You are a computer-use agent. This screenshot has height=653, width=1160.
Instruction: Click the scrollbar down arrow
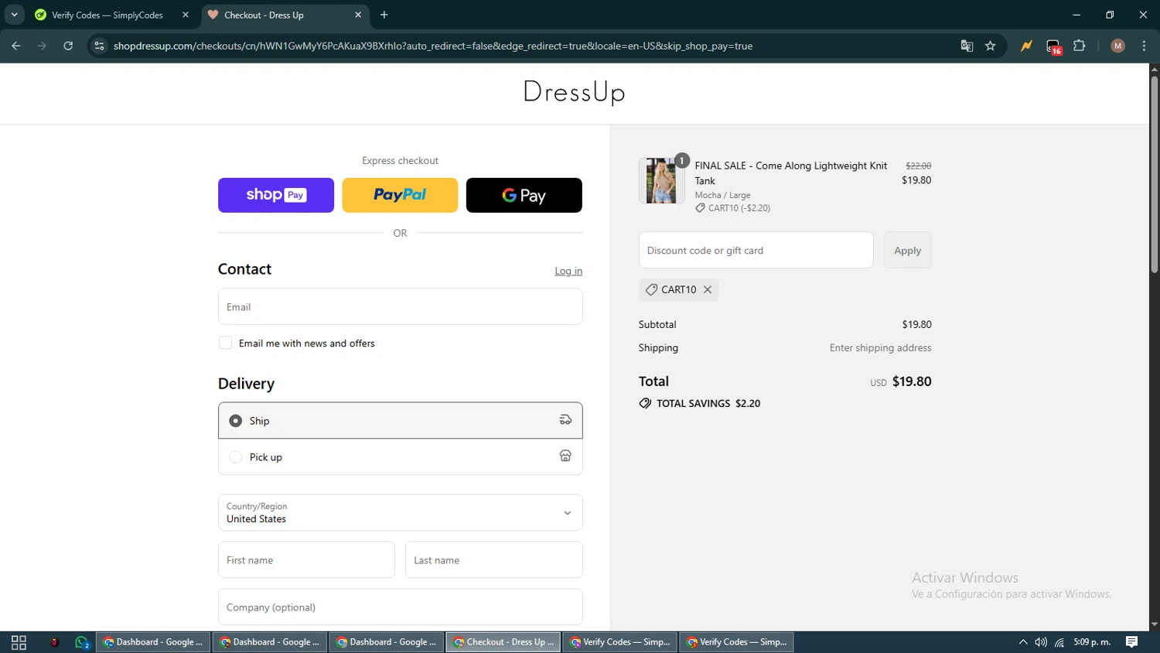pyautogui.click(x=1155, y=624)
